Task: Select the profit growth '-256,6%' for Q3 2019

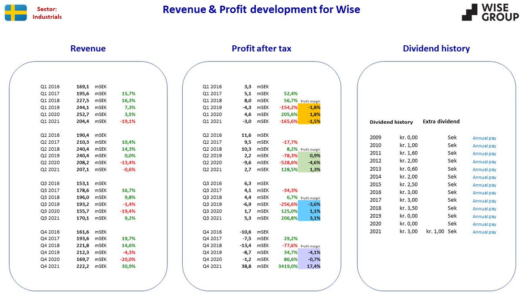Action: [289, 205]
